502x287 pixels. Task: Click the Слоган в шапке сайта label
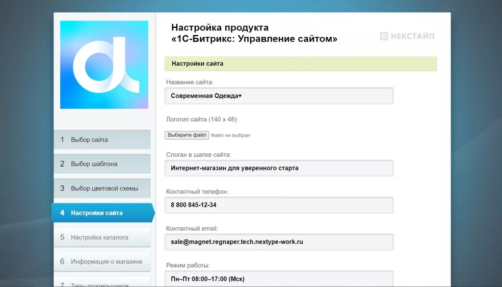pos(199,155)
